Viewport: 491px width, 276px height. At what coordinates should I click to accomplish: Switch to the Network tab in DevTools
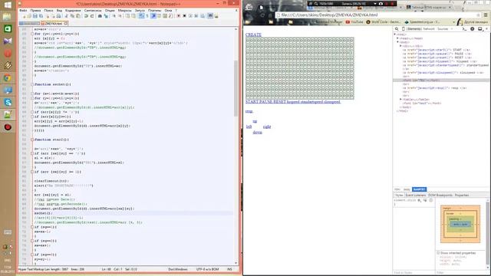[429, 29]
